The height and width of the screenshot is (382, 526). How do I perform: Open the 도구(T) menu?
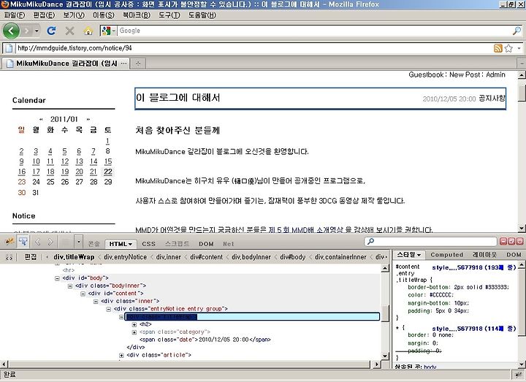point(169,15)
